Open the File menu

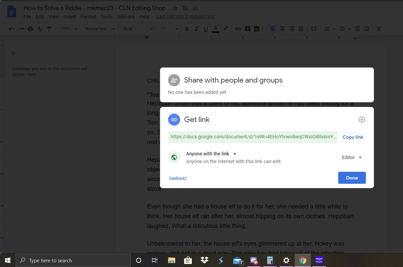27,17
